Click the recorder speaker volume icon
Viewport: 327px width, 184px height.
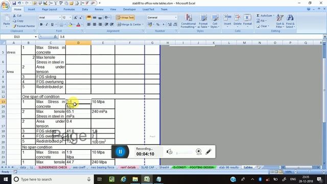(169, 152)
